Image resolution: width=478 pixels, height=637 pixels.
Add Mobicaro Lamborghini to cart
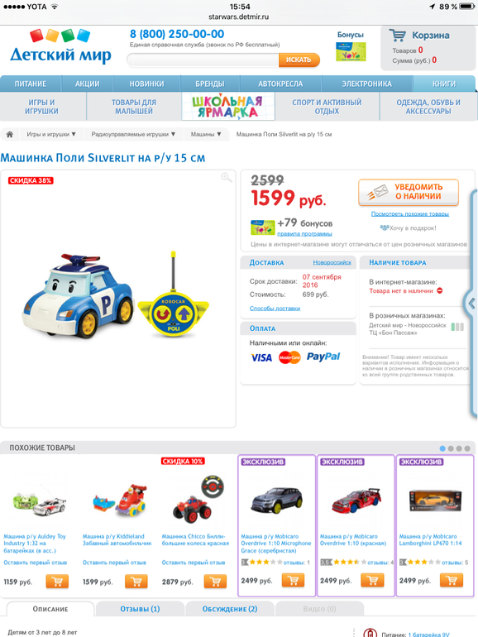point(452,581)
